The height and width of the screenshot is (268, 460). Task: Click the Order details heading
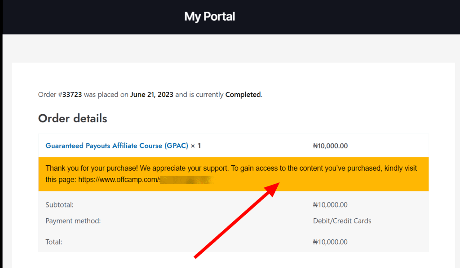(72, 118)
